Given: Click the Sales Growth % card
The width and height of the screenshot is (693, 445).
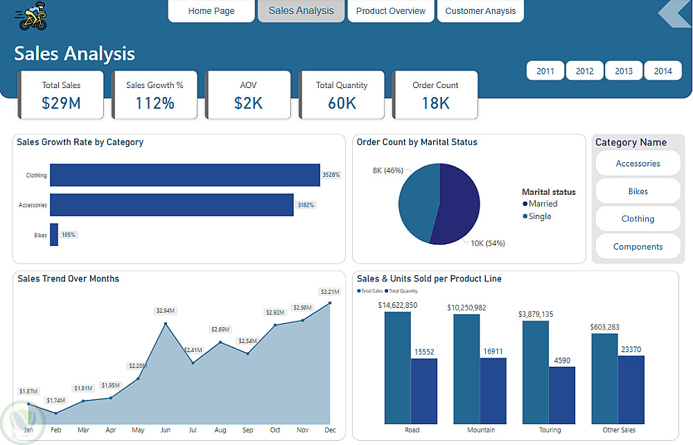Looking at the screenshot, I should point(155,95).
